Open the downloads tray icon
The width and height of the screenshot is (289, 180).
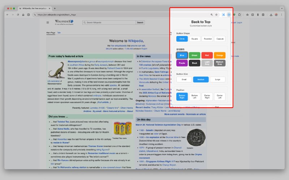(x=271, y=15)
